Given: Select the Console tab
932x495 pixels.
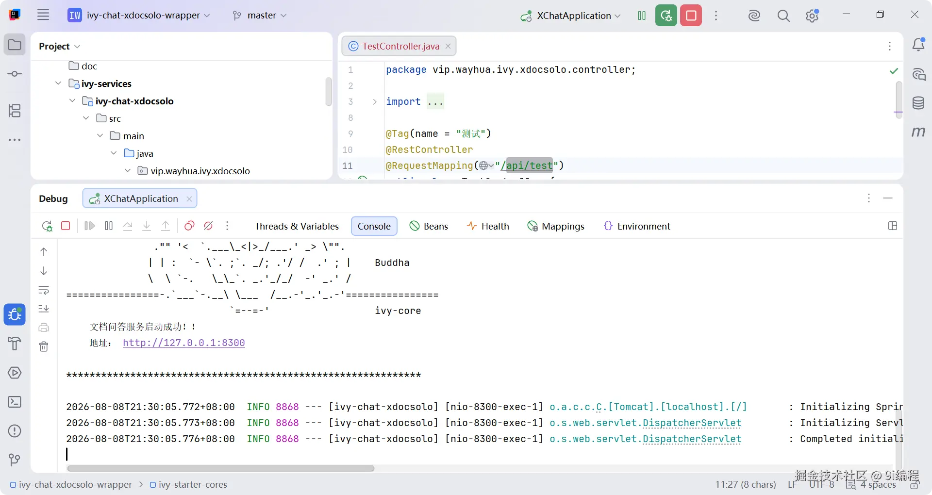Looking at the screenshot, I should (x=374, y=226).
